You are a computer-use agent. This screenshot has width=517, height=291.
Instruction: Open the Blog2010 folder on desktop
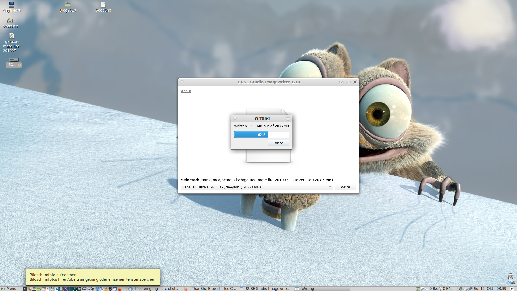coord(68,7)
